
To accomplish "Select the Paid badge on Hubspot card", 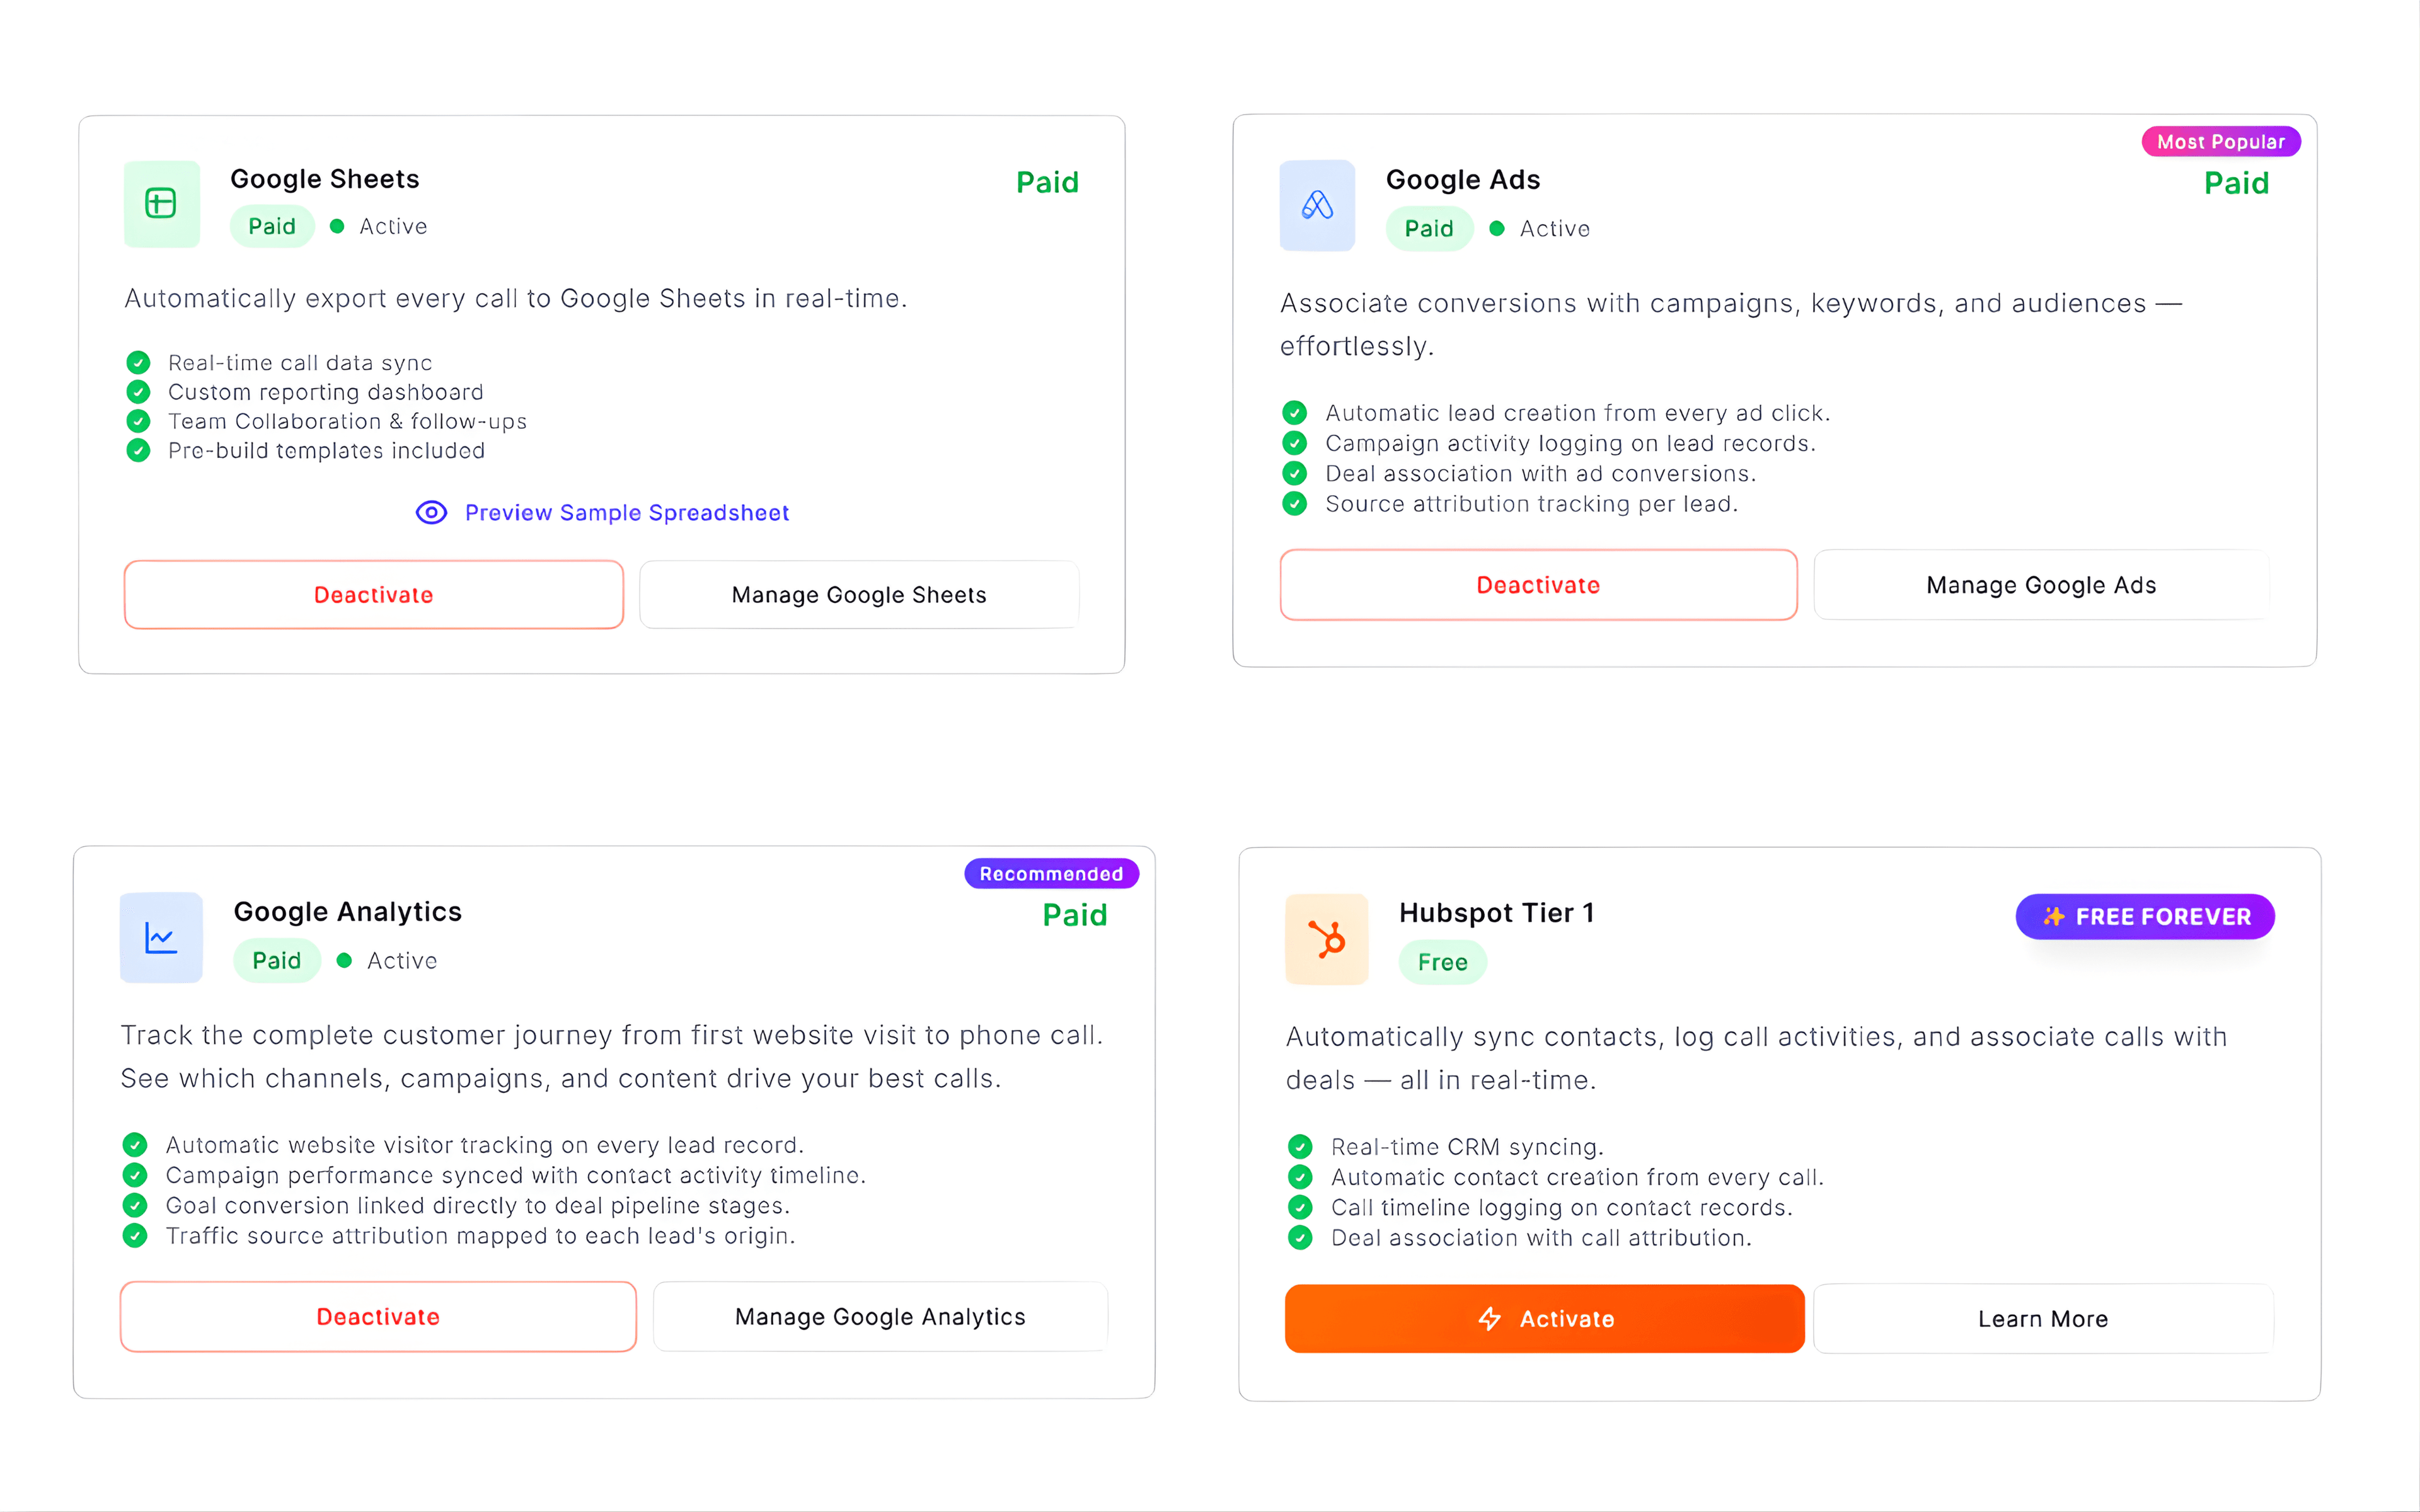I will click(x=1443, y=962).
